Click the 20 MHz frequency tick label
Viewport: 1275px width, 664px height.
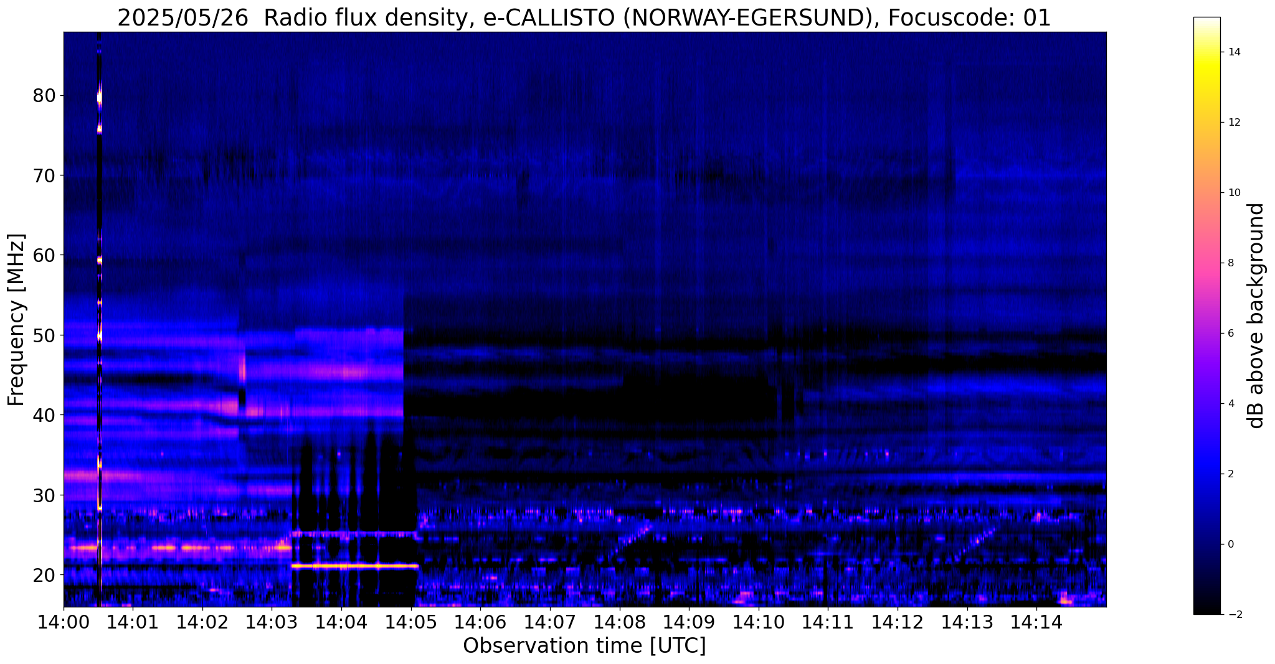[x=44, y=574]
